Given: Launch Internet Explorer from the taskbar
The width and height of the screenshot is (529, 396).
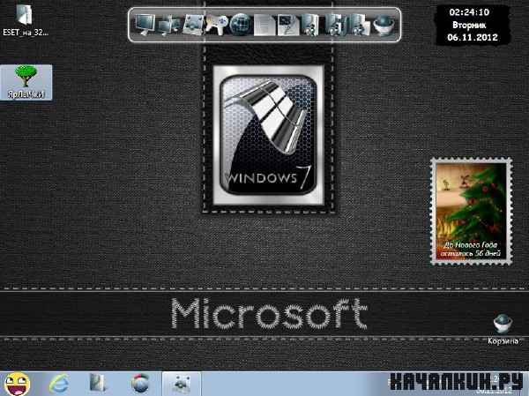Looking at the screenshot, I should [x=59, y=385].
